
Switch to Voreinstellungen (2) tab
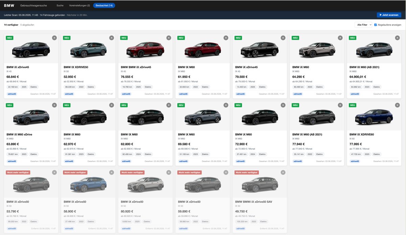coord(80,5)
